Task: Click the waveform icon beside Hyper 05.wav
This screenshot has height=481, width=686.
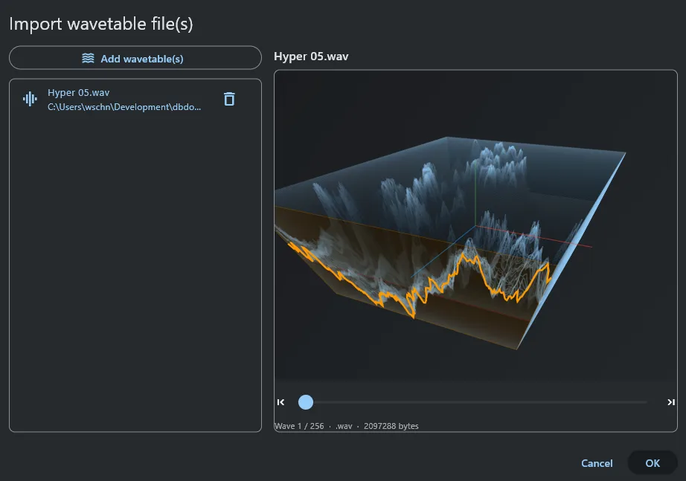Action: pyautogui.click(x=30, y=99)
